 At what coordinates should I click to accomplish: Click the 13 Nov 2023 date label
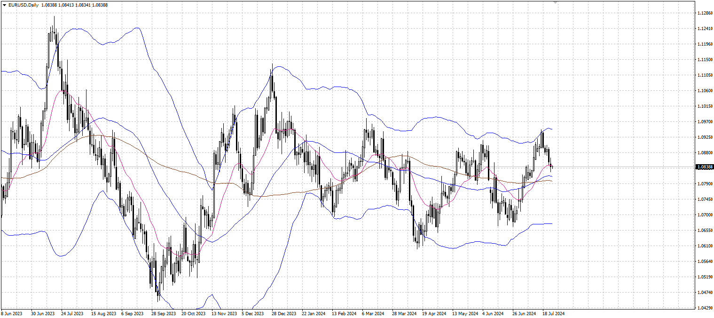click(x=224, y=313)
